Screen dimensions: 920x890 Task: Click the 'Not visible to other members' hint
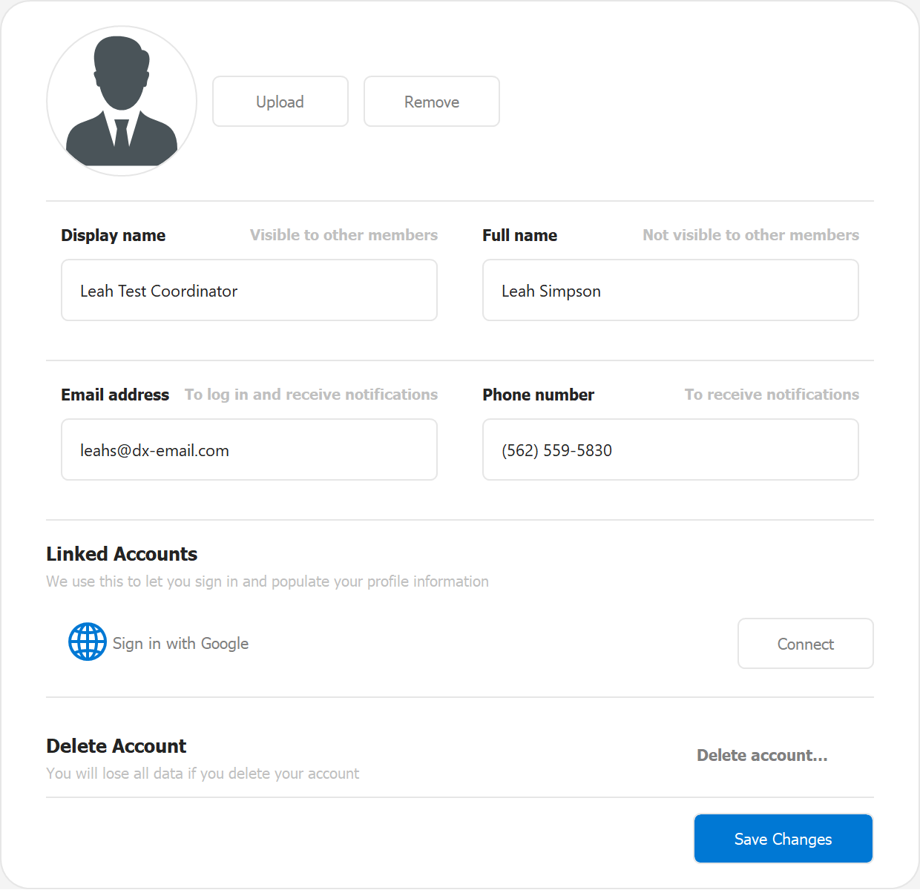pyautogui.click(x=750, y=235)
